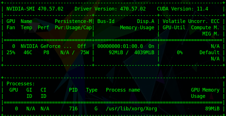Click the 89MiB GPU memory usage value
Screen dimensions: 226x116
click(x=212, y=109)
